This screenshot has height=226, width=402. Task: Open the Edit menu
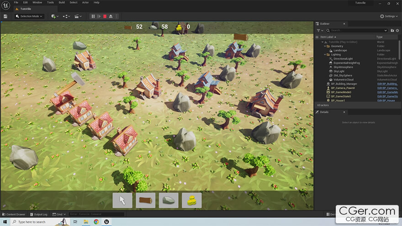pos(26,2)
